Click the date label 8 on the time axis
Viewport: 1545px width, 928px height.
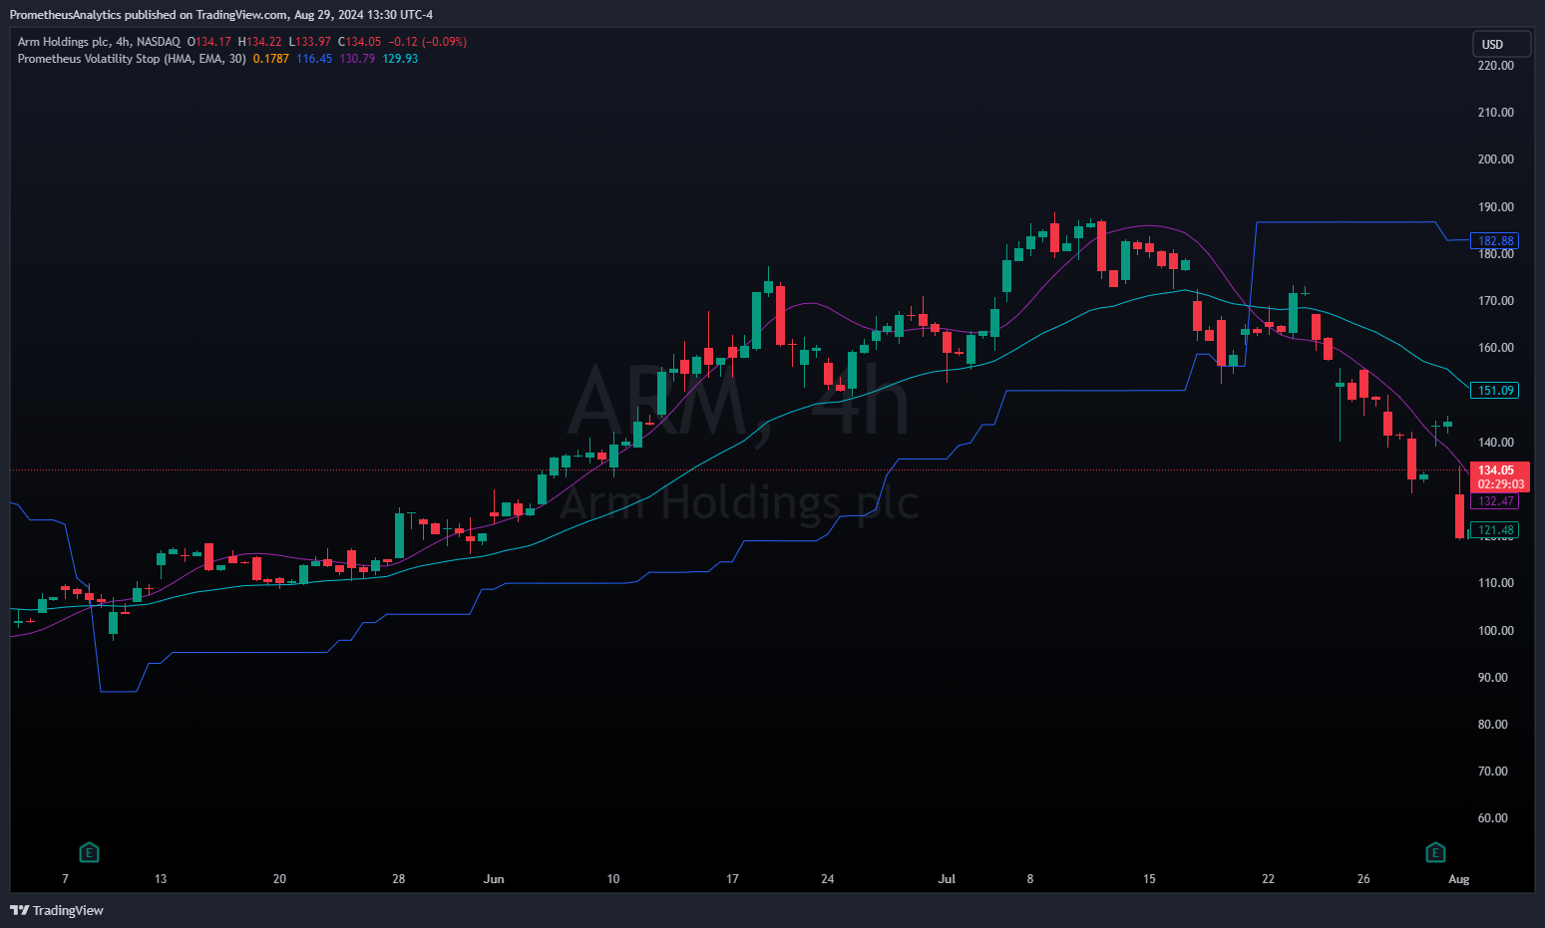pos(1030,879)
